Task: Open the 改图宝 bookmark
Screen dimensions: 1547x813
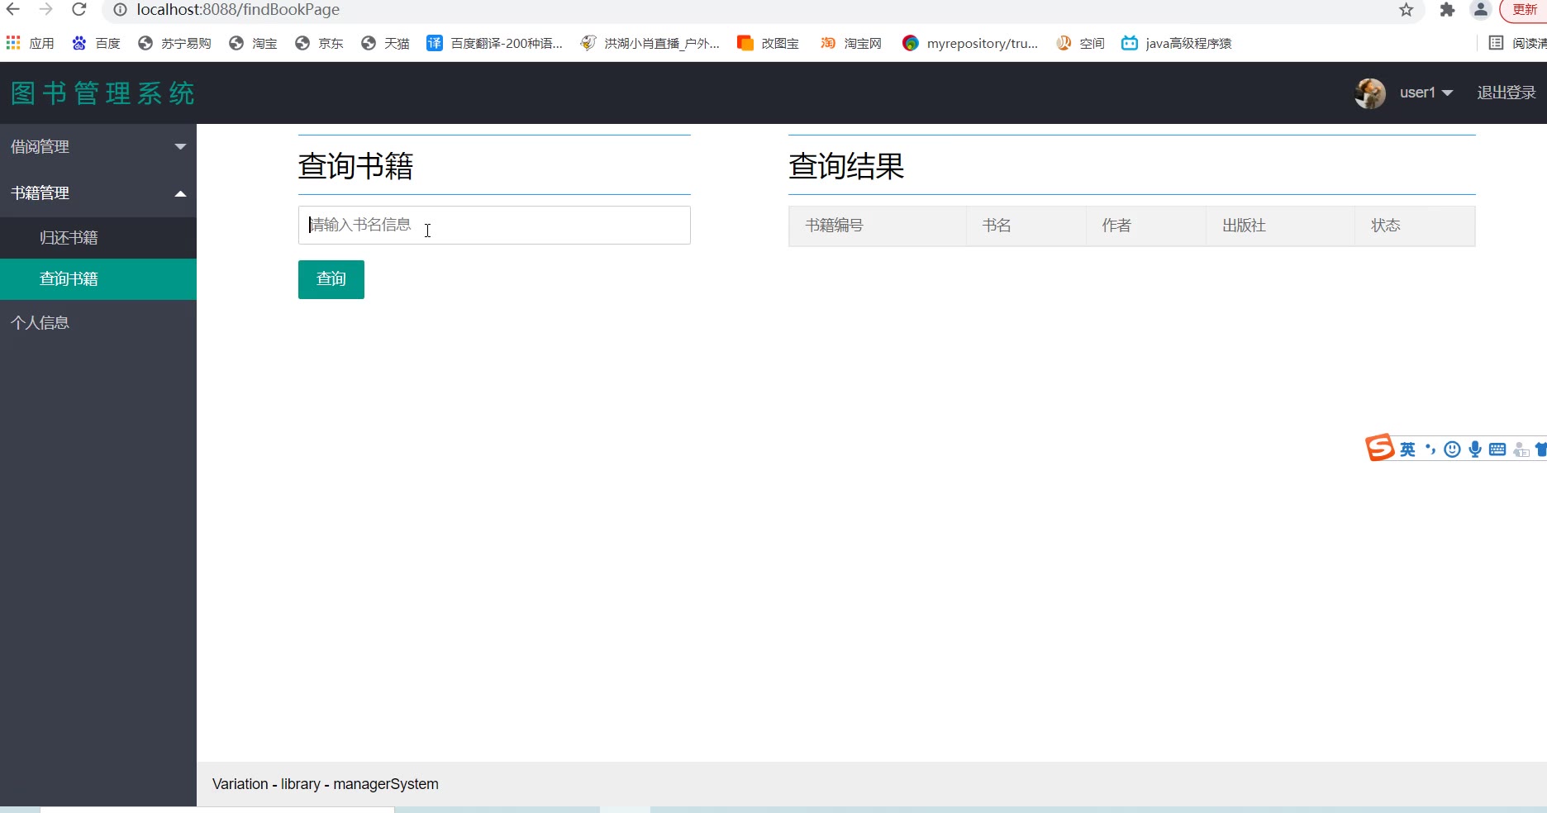Action: 768,43
